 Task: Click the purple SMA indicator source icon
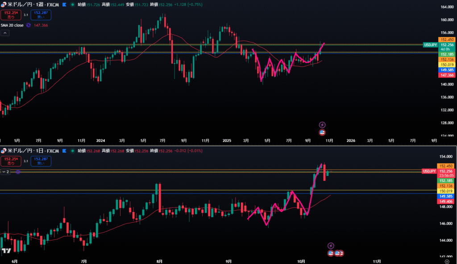point(28,25)
